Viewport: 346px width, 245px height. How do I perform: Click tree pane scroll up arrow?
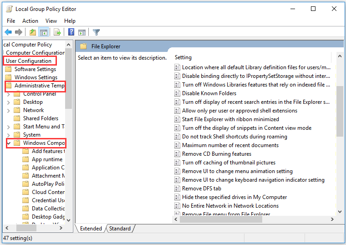coord(68,45)
